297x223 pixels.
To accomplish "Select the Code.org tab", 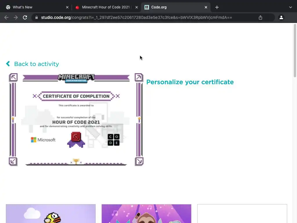I will coord(175,7).
